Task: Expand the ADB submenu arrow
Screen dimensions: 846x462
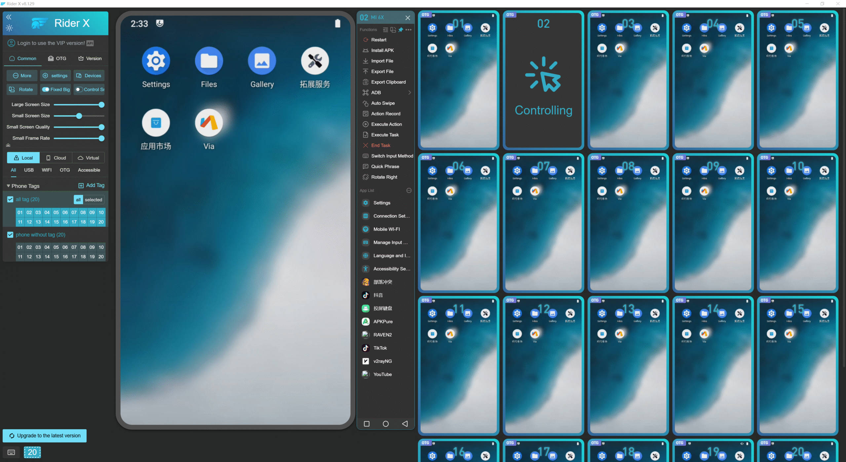Action: point(410,93)
